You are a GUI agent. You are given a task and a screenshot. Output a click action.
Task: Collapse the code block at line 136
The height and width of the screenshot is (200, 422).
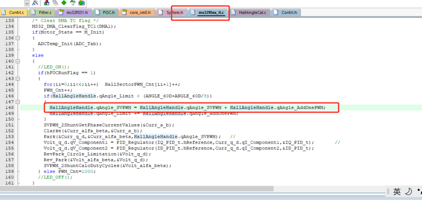pyautogui.click(x=18, y=38)
